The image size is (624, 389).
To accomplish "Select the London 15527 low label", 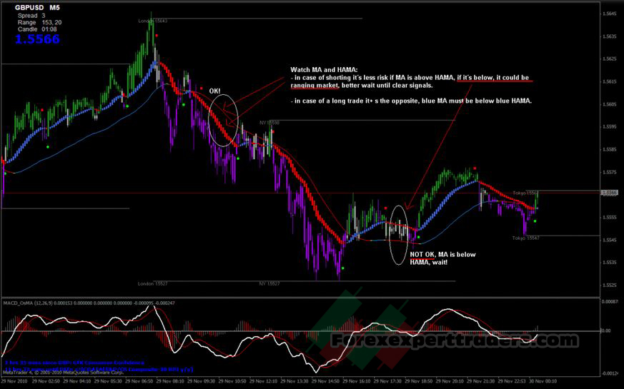I will pyautogui.click(x=149, y=283).
